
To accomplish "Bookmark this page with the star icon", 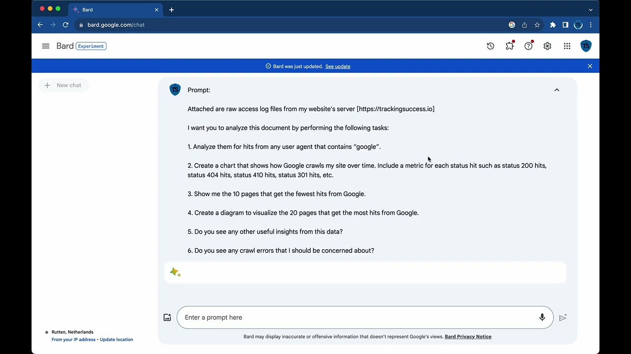I will 537,25.
